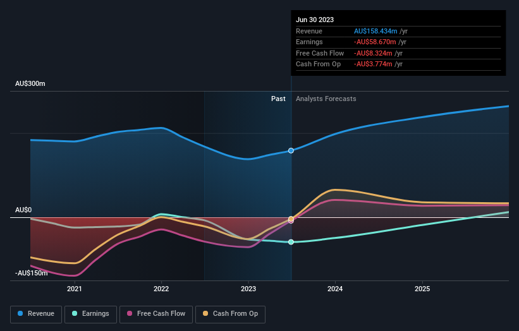Screen dimensions: 519x331
Task: Click the -AU$8.324m free cash flow value
Action: click(373, 53)
